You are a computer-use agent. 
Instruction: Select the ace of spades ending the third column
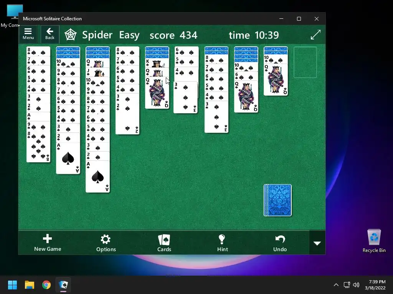[x=97, y=176]
